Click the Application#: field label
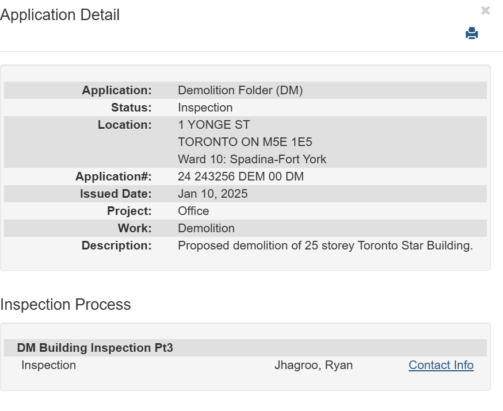 (113, 176)
